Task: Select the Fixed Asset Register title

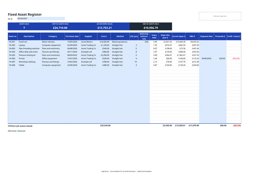Action: (25, 14)
